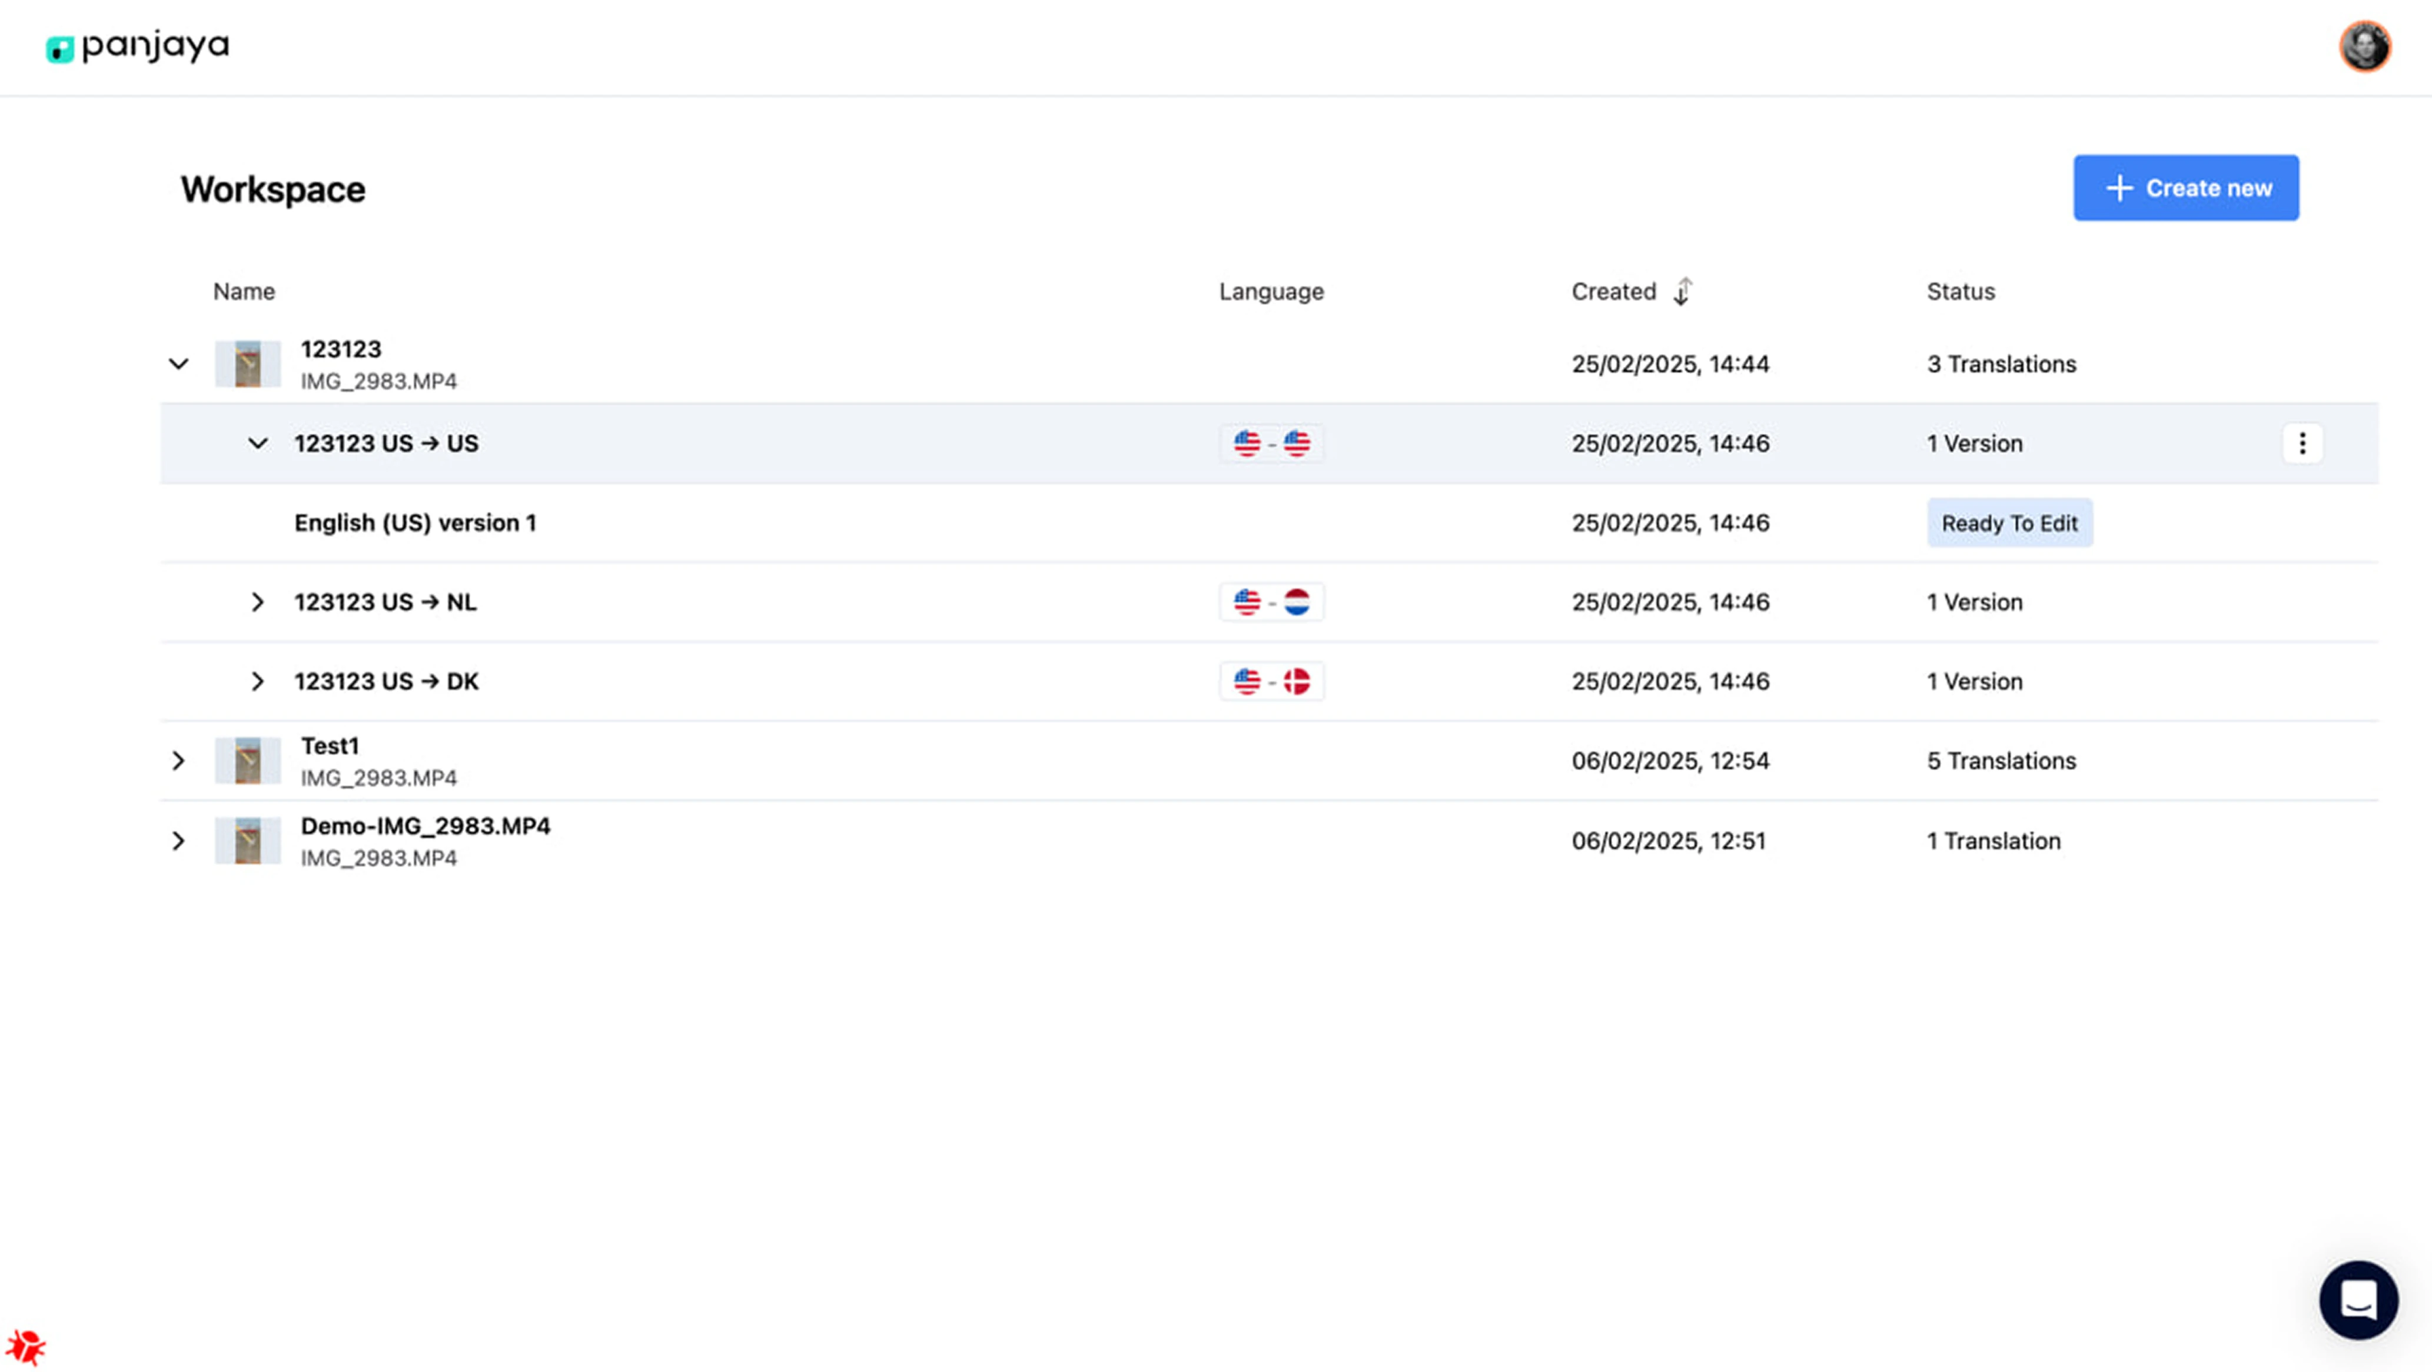2432x1372 pixels.
Task: Expand the Test1 project
Action: [178, 761]
